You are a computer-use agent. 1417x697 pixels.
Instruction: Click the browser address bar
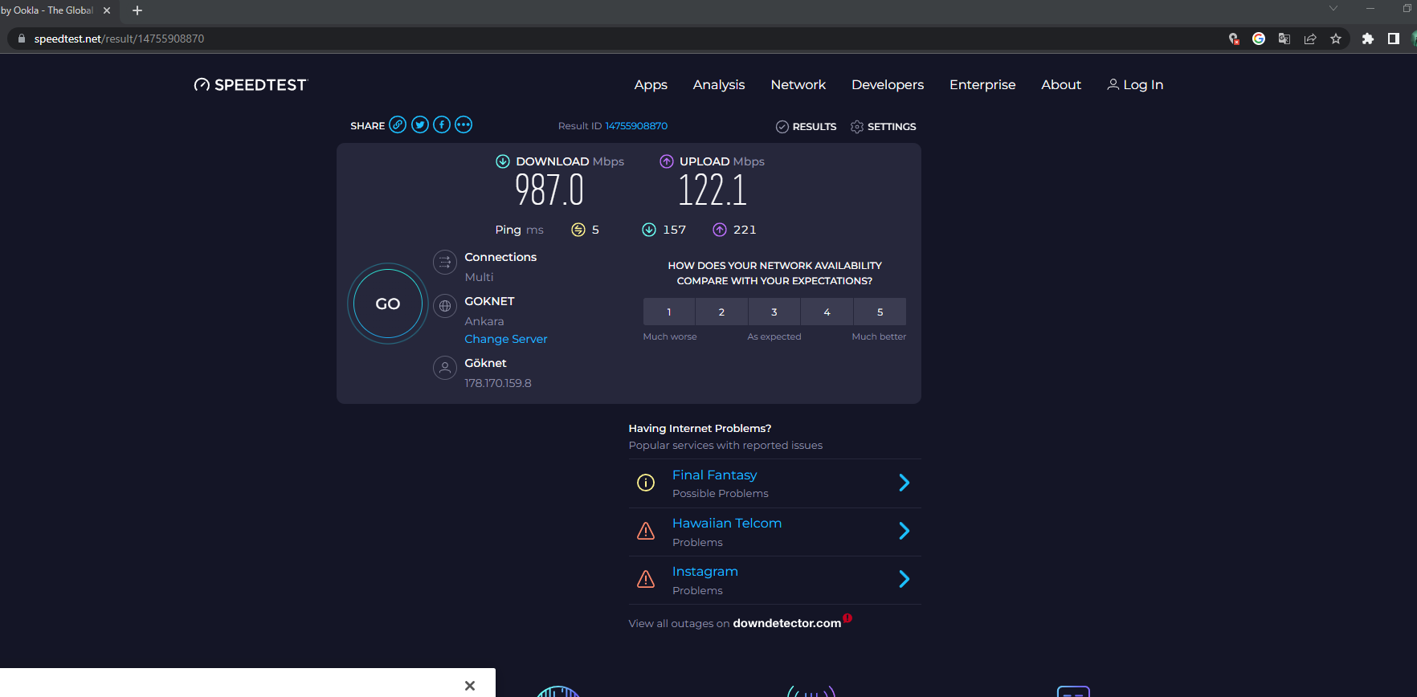562,39
